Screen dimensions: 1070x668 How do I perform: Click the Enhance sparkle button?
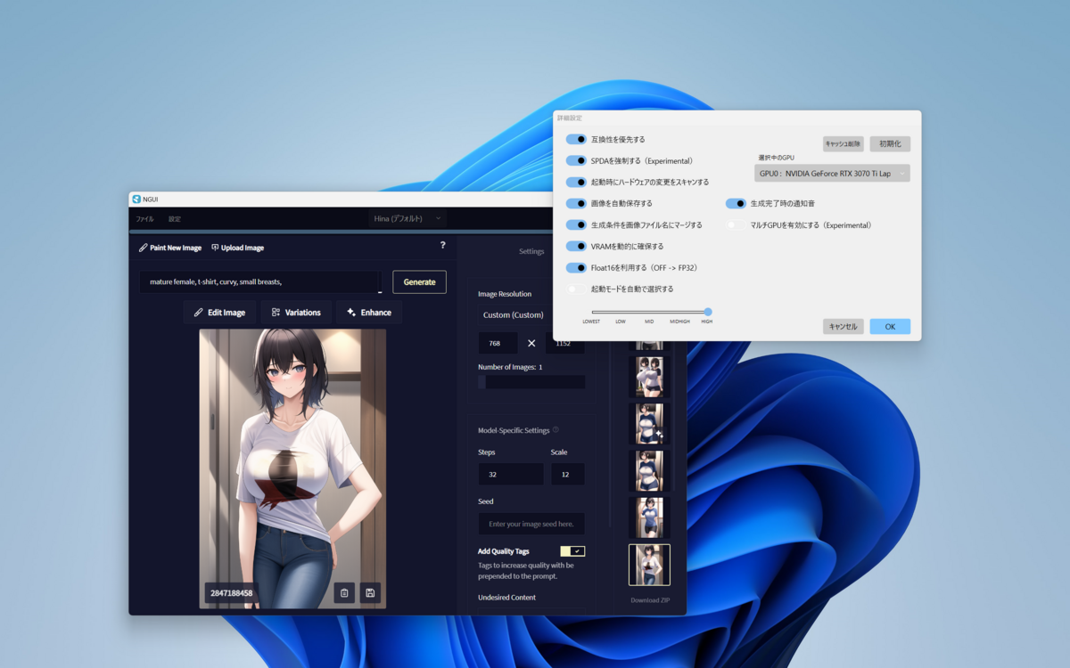pos(368,313)
